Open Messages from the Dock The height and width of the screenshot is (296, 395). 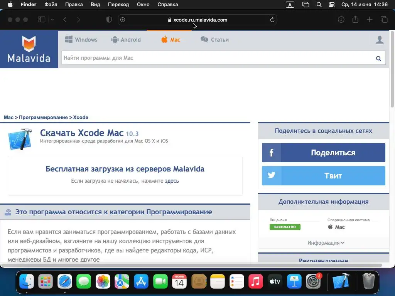pyautogui.click(x=84, y=281)
